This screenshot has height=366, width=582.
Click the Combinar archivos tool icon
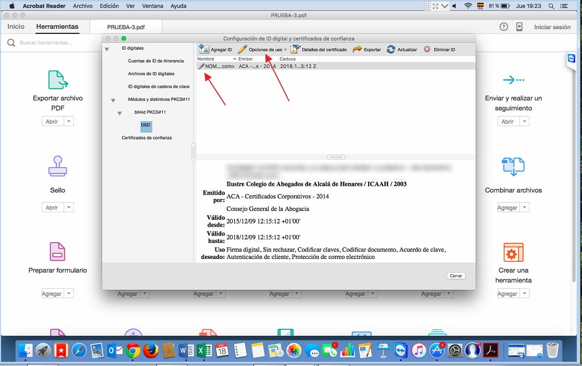click(513, 166)
